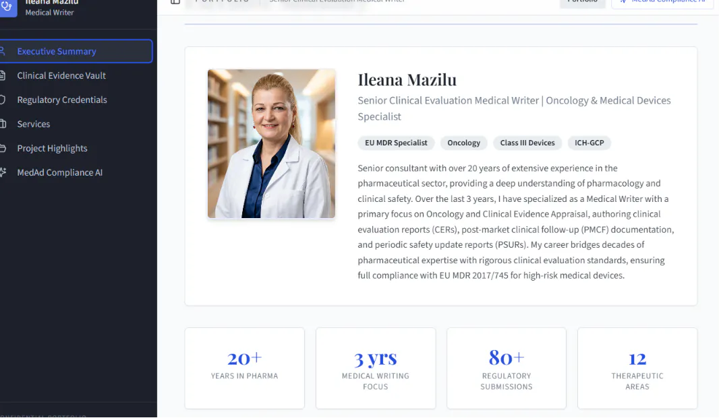Click the 80+ Regulatory Submissions card

click(x=507, y=368)
